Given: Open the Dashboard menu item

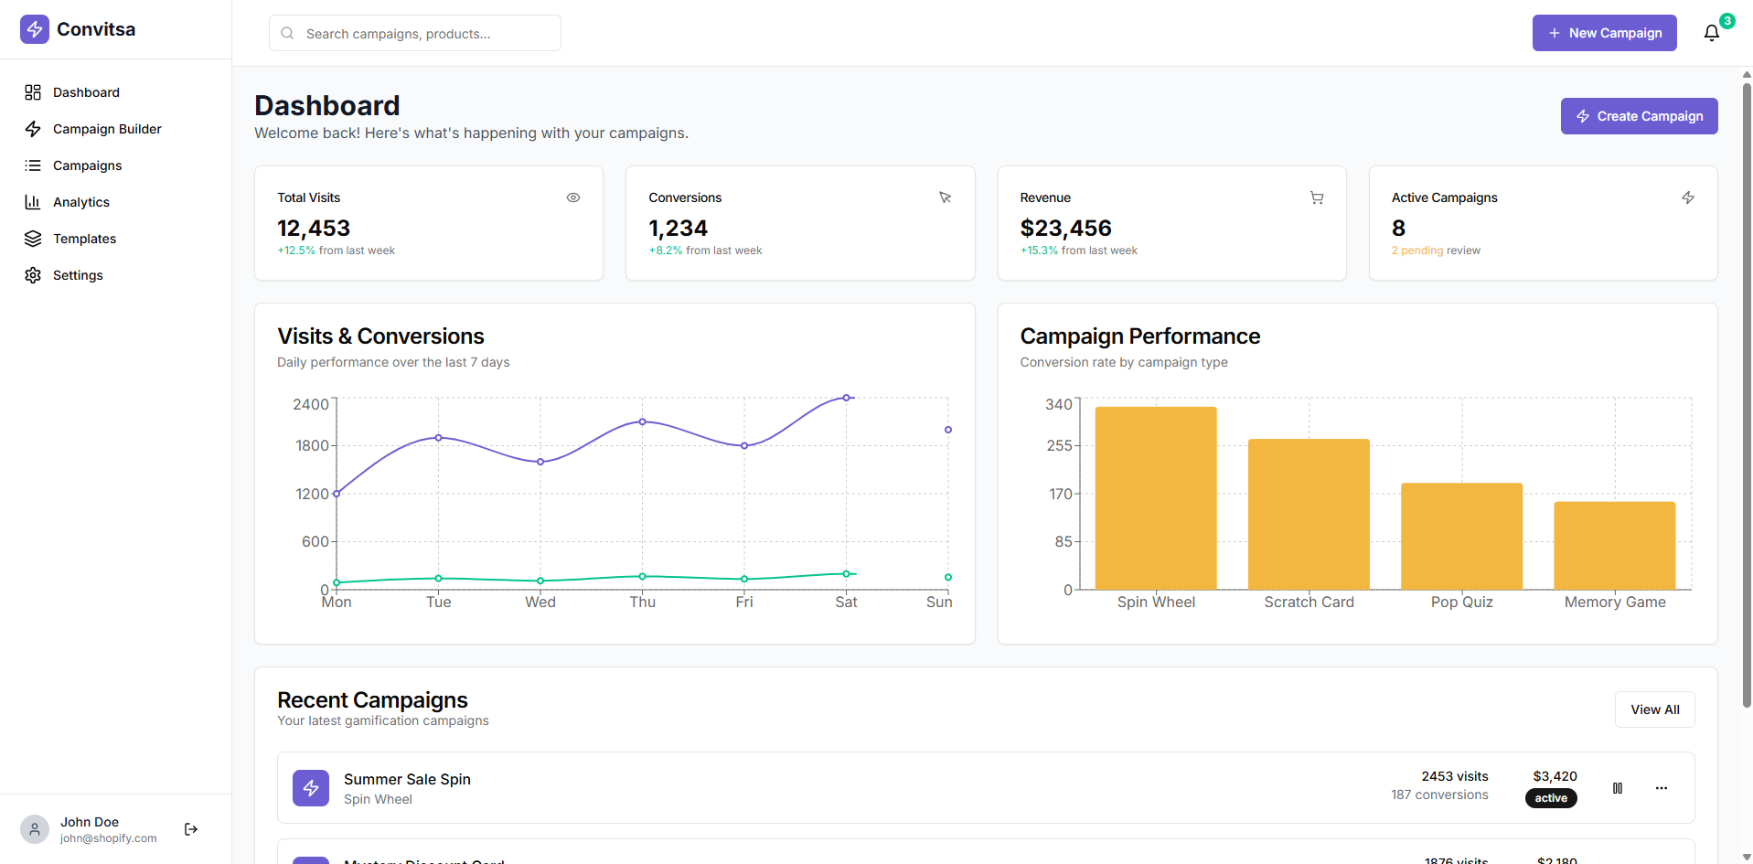Looking at the screenshot, I should pyautogui.click(x=115, y=92).
